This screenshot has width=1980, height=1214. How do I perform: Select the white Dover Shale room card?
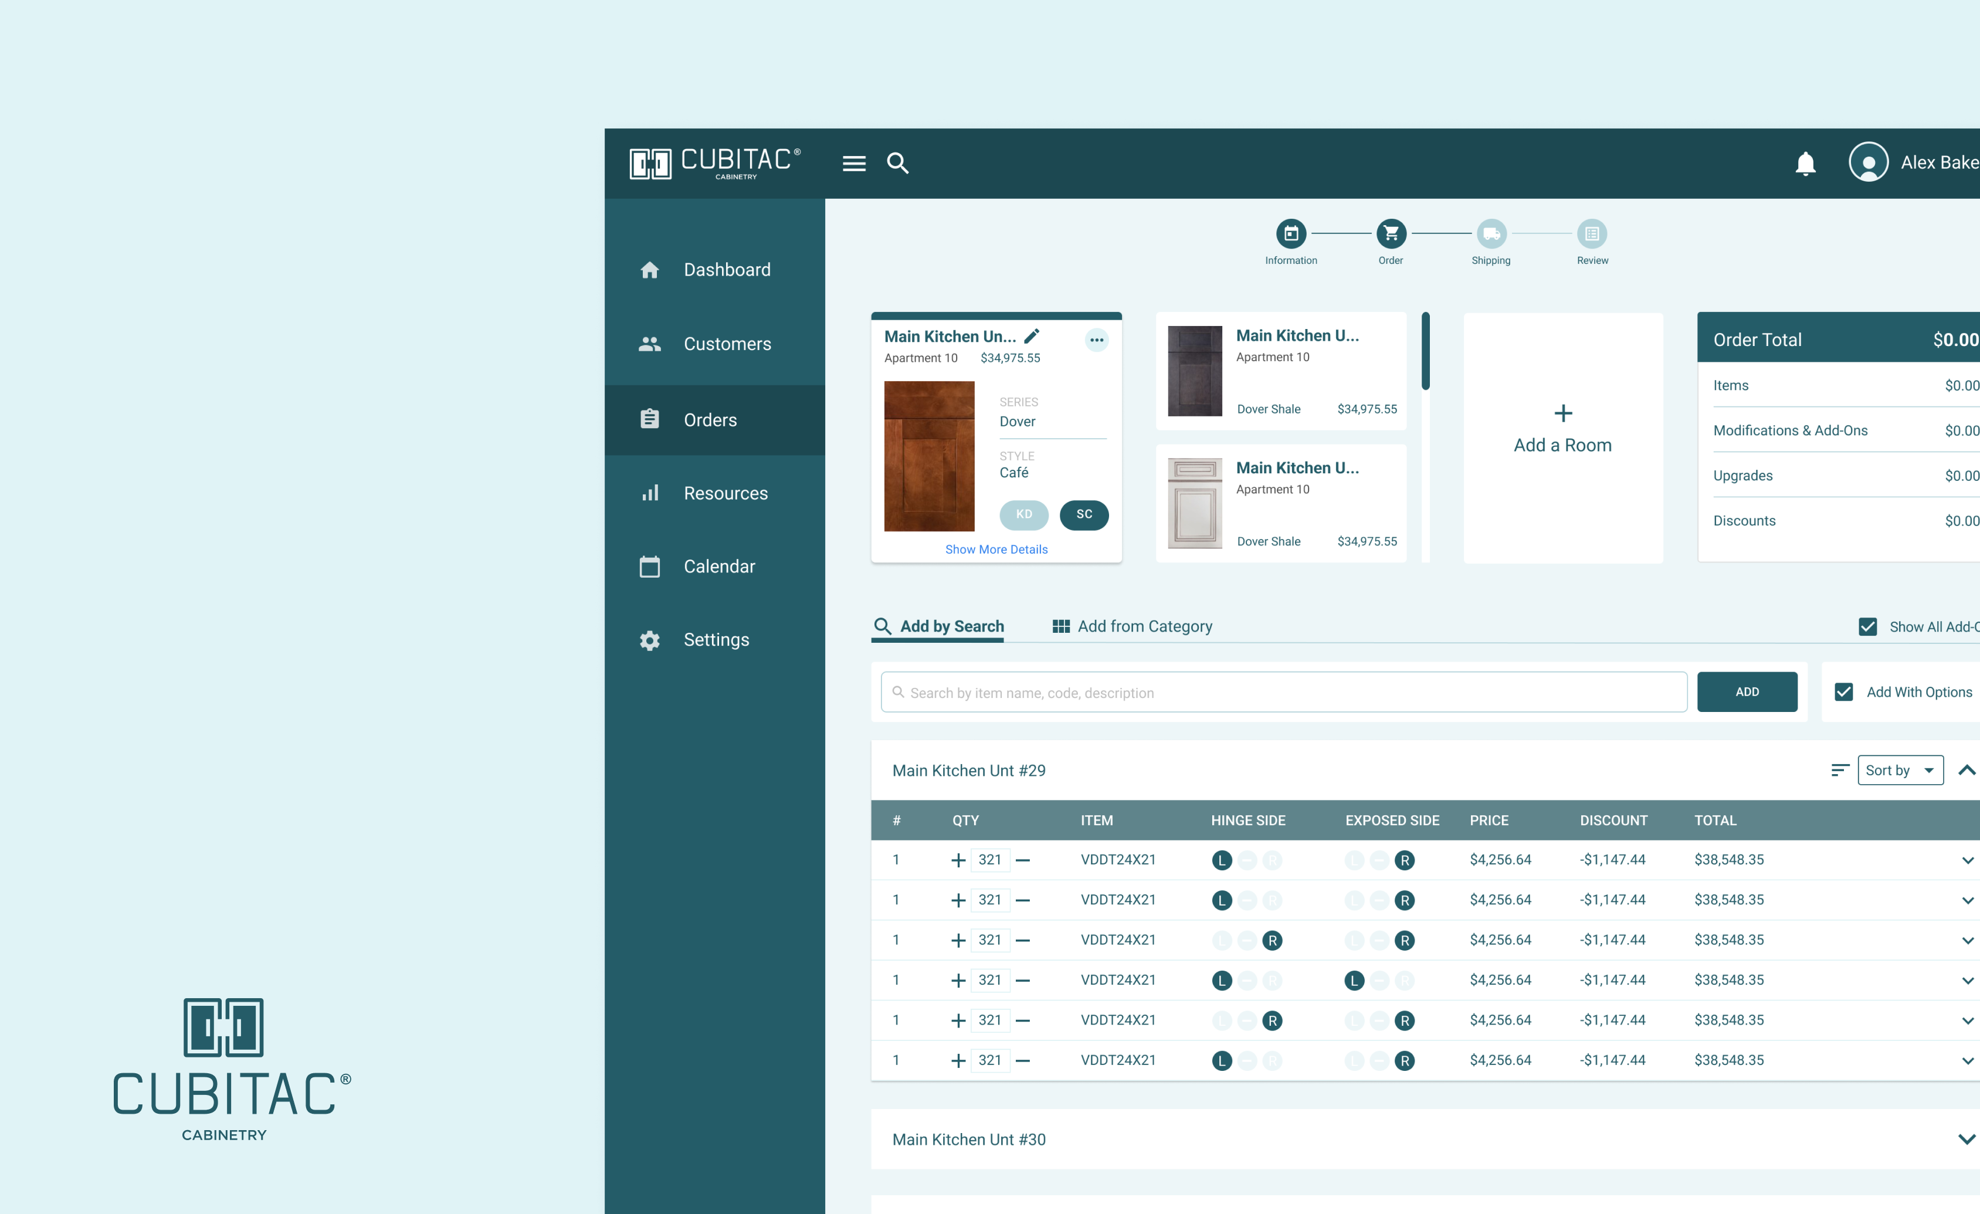pyautogui.click(x=1281, y=504)
